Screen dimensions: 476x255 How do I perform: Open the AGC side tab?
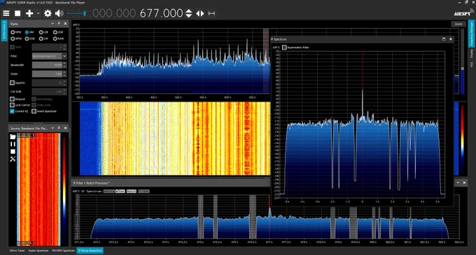click(471, 64)
